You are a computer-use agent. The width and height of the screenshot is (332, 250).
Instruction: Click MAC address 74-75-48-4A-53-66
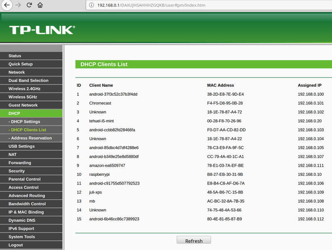click(224, 210)
